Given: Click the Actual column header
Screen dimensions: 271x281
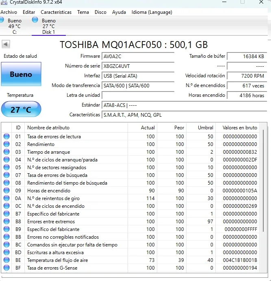Looking at the screenshot, I should (143, 128).
